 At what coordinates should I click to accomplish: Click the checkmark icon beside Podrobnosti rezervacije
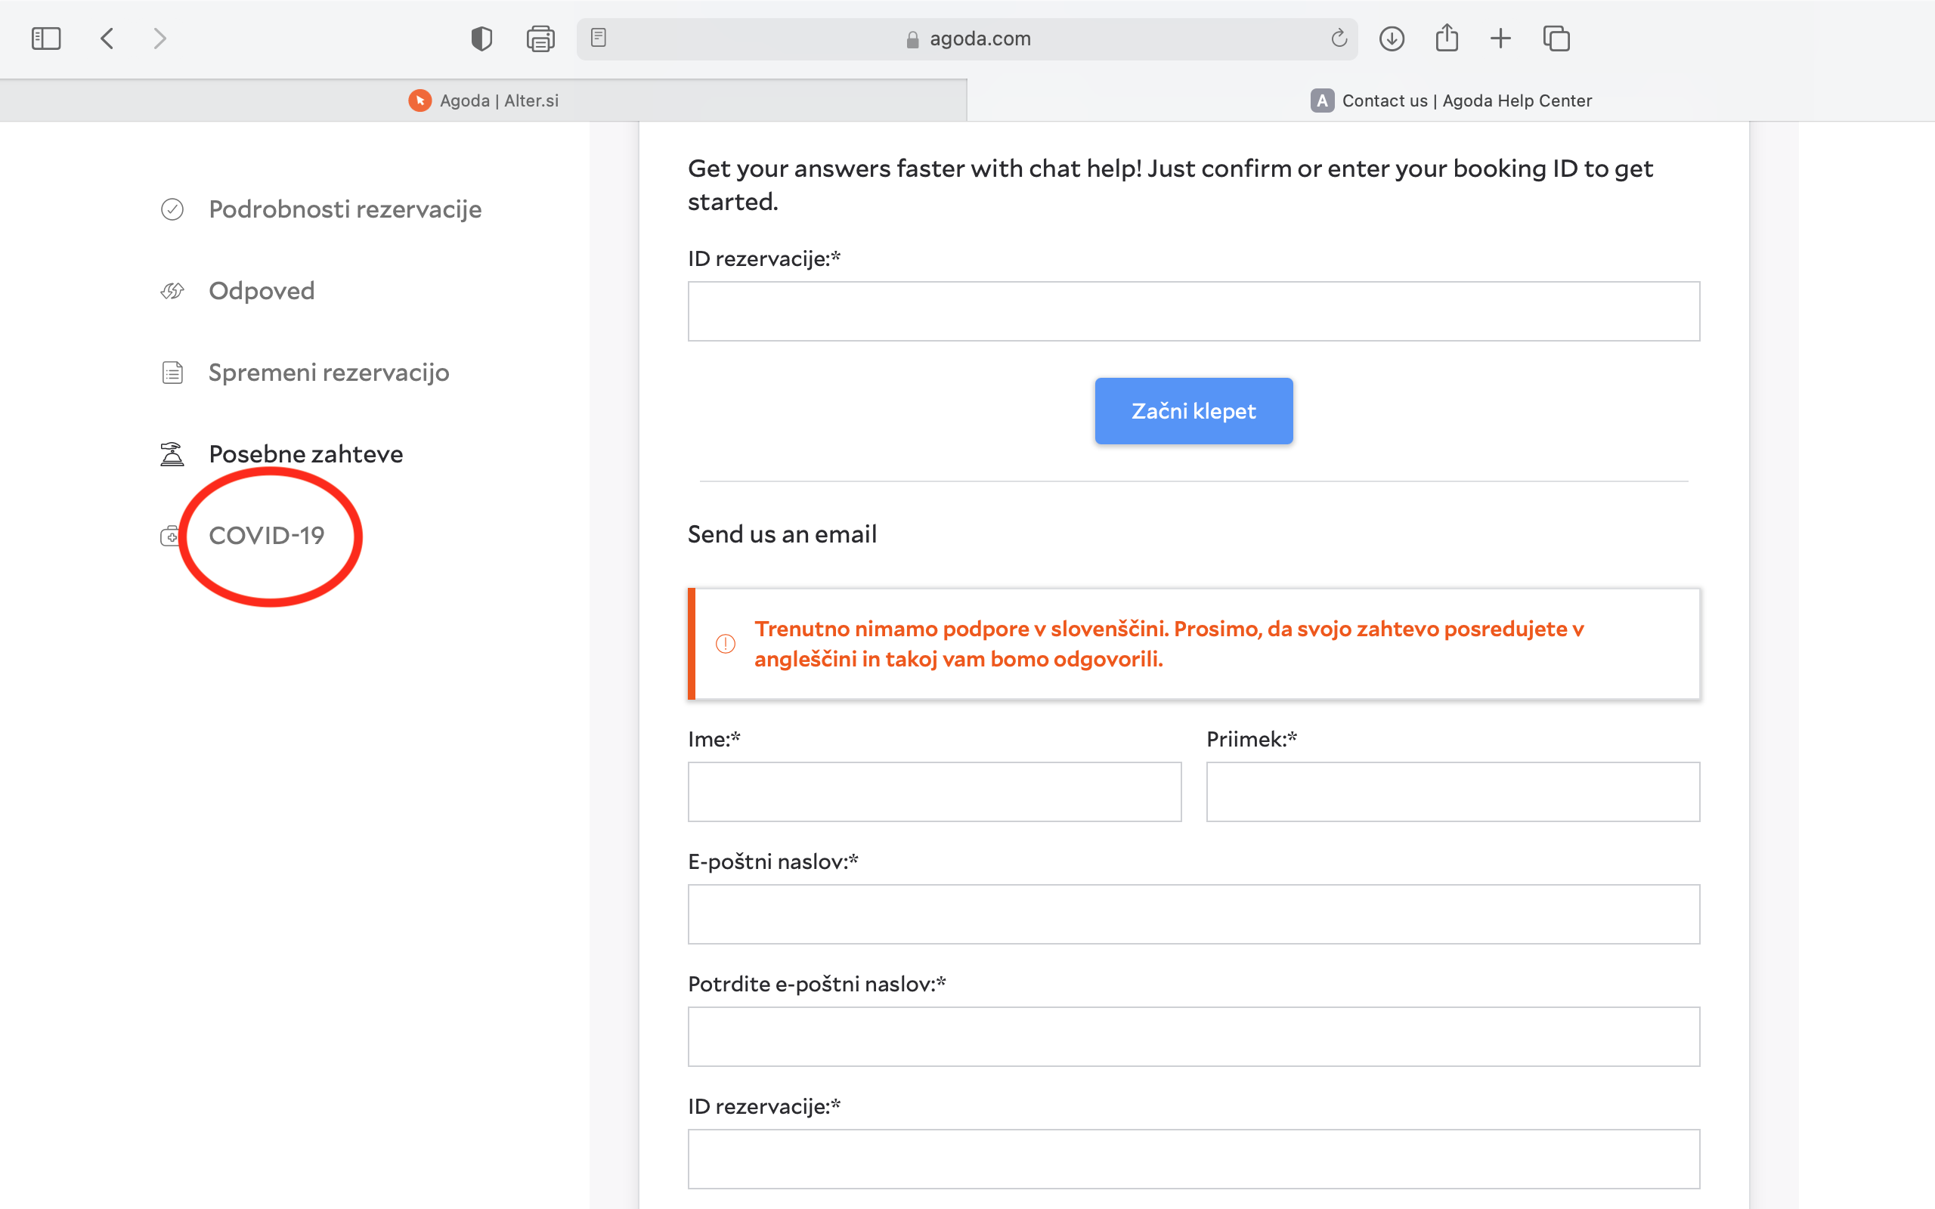pos(172,209)
